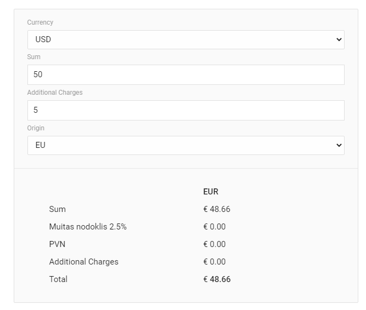Click the EUR column header
This screenshot has height=310, width=366.
click(211, 192)
